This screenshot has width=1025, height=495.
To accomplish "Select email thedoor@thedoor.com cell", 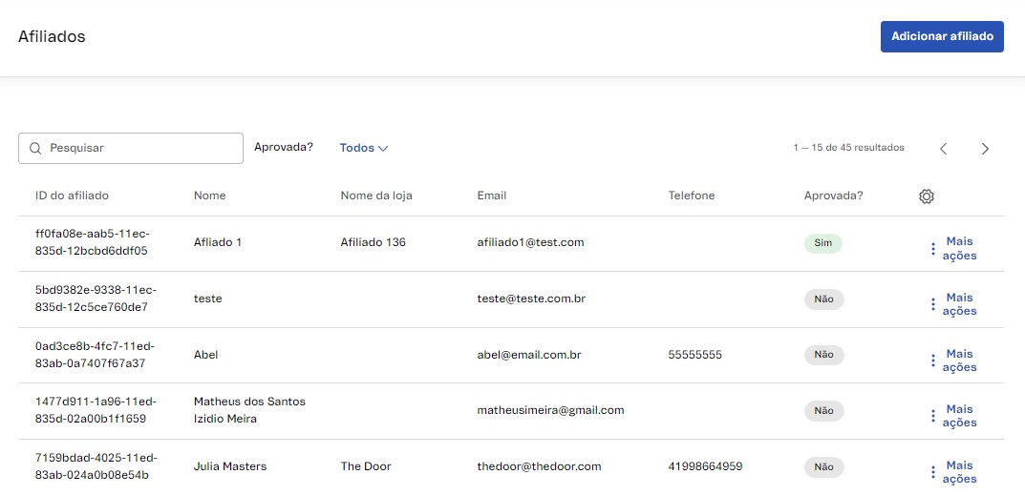I will click(x=540, y=467).
